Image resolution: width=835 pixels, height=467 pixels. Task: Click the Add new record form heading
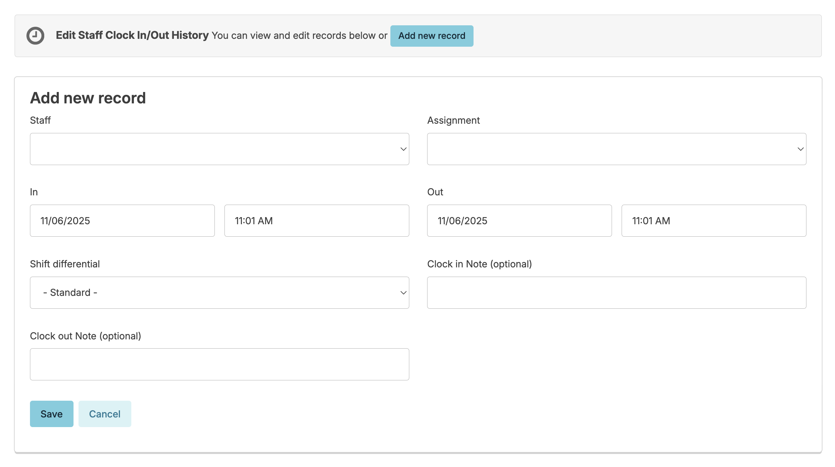(88, 98)
